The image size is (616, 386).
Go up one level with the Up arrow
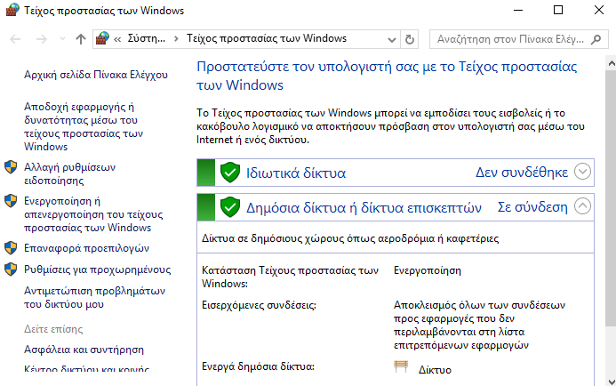[x=81, y=39]
